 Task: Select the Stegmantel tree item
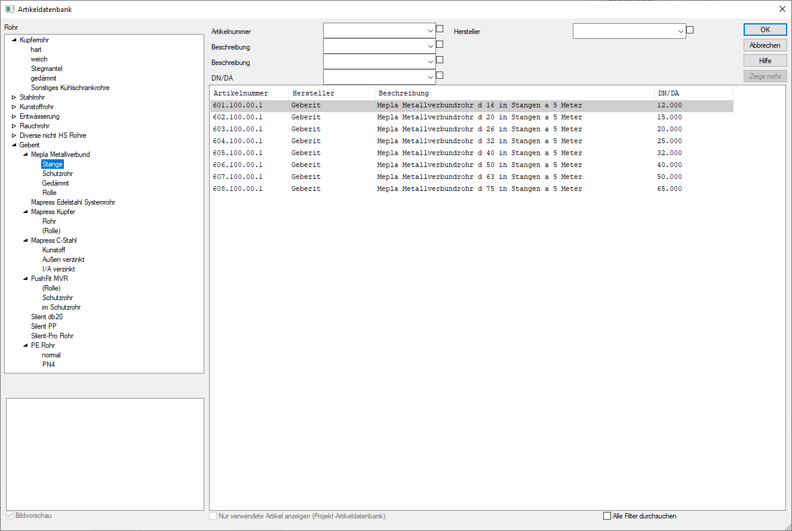point(47,69)
